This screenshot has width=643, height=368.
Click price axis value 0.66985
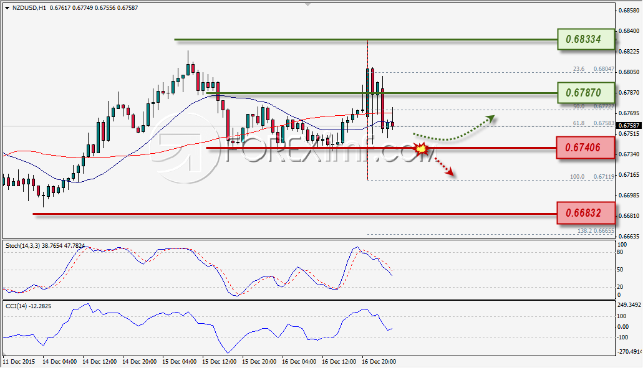pos(629,196)
